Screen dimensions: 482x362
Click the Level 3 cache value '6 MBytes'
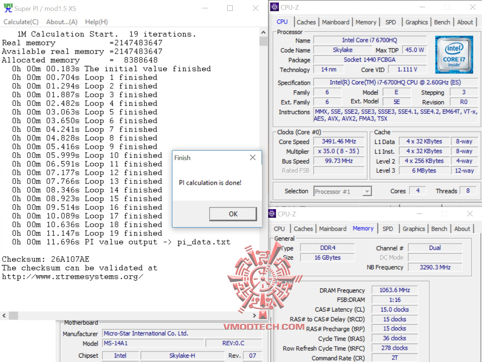tap(424, 171)
